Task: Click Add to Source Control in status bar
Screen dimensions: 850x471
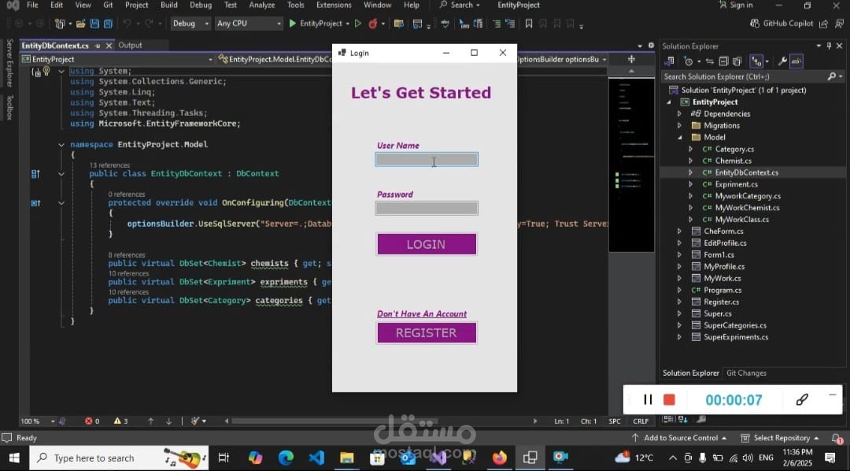Action: tap(679, 438)
